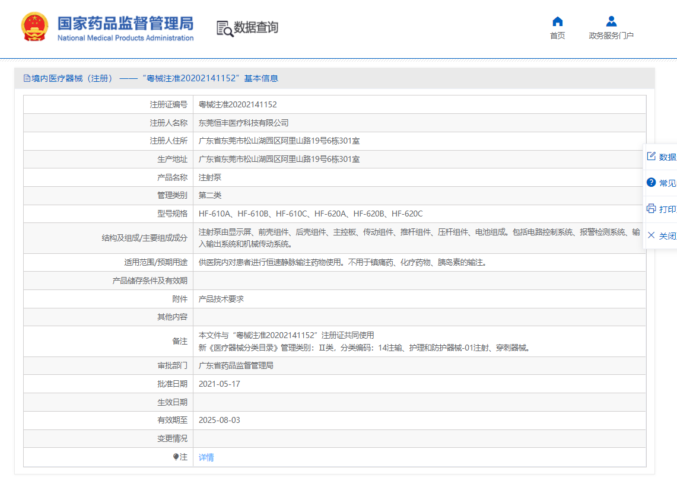
Task: Click National Medical Products Administration text
Action: pyautogui.click(x=125, y=38)
